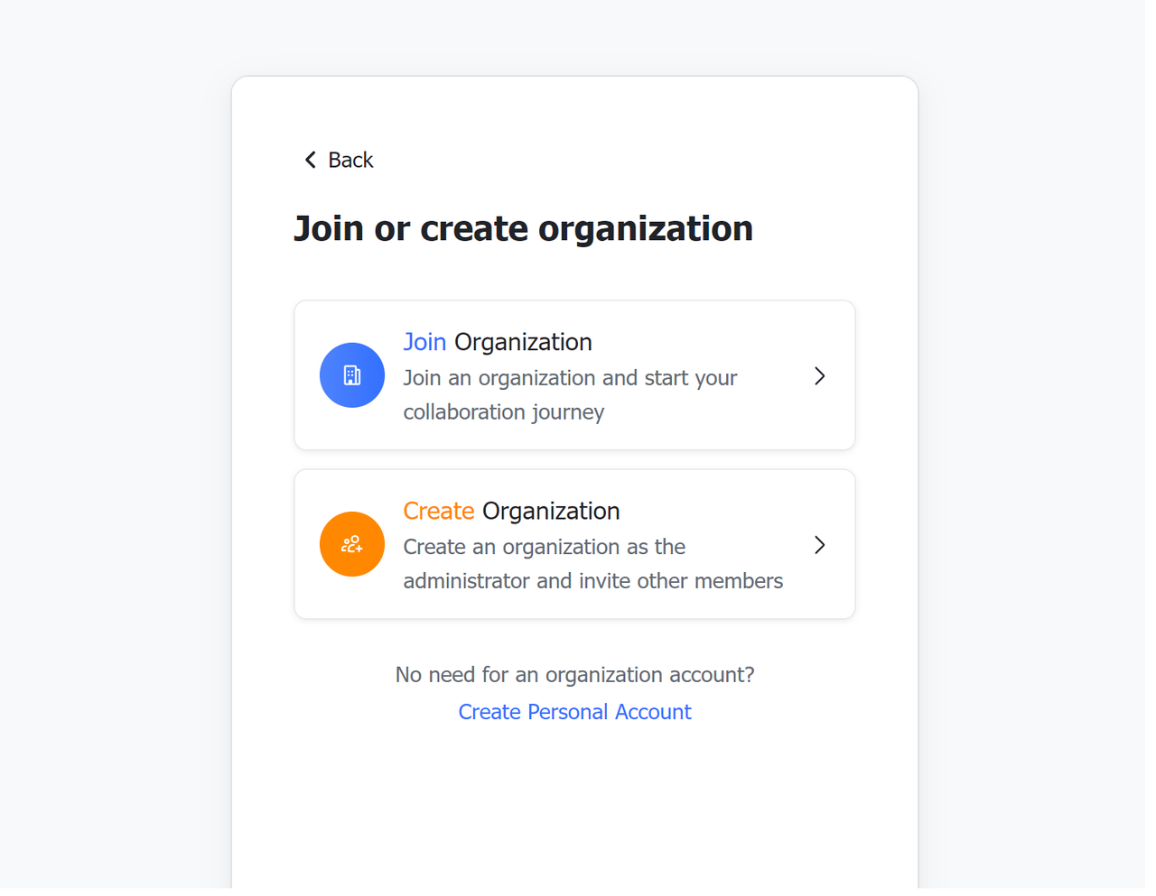Click the blue building icon

tap(352, 375)
